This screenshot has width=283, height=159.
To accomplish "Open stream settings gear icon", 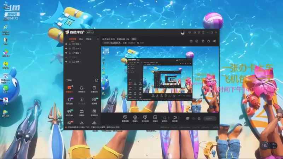I will pyautogui.click(x=199, y=118).
